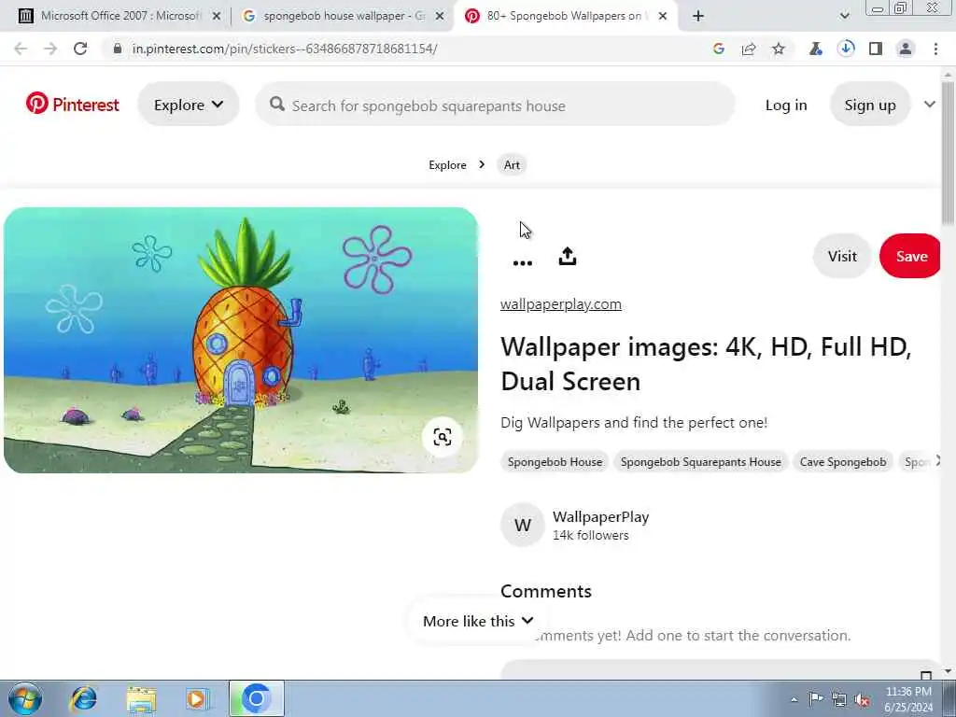Open a new browser tab

698,17
